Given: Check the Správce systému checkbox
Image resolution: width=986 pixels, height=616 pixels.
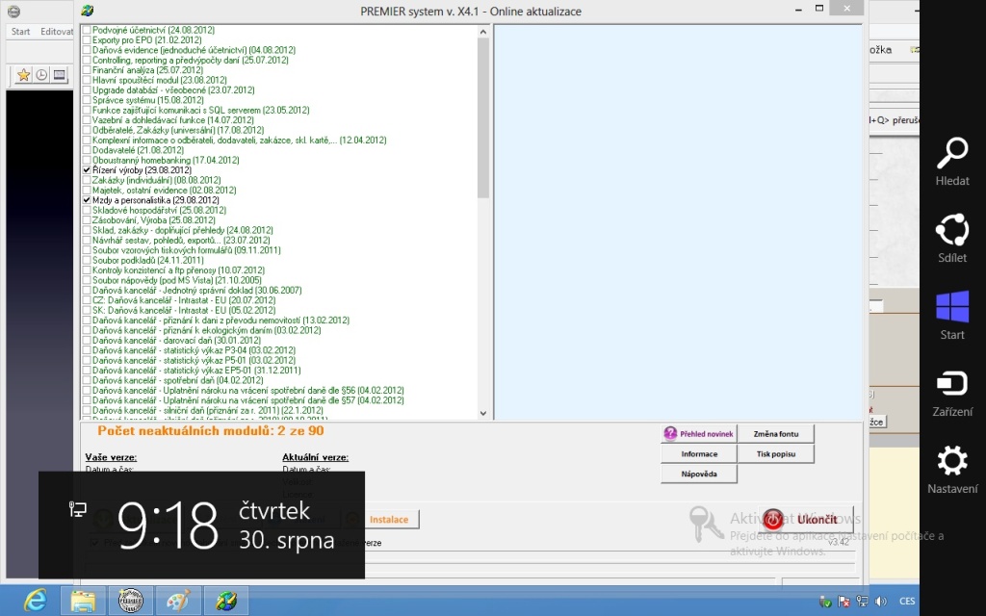Looking at the screenshot, I should (87, 100).
